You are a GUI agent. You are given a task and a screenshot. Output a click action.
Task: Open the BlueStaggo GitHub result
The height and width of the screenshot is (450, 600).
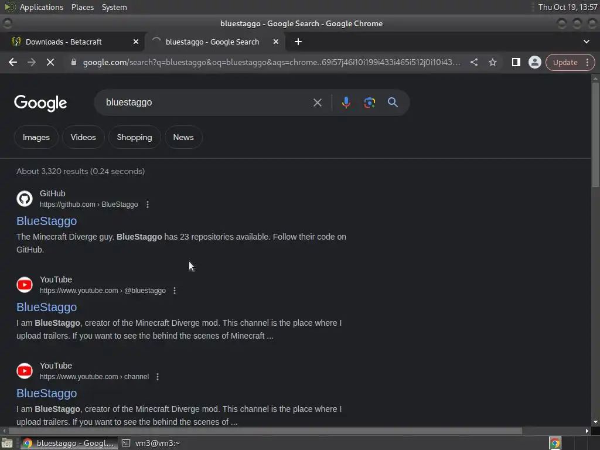click(47, 221)
